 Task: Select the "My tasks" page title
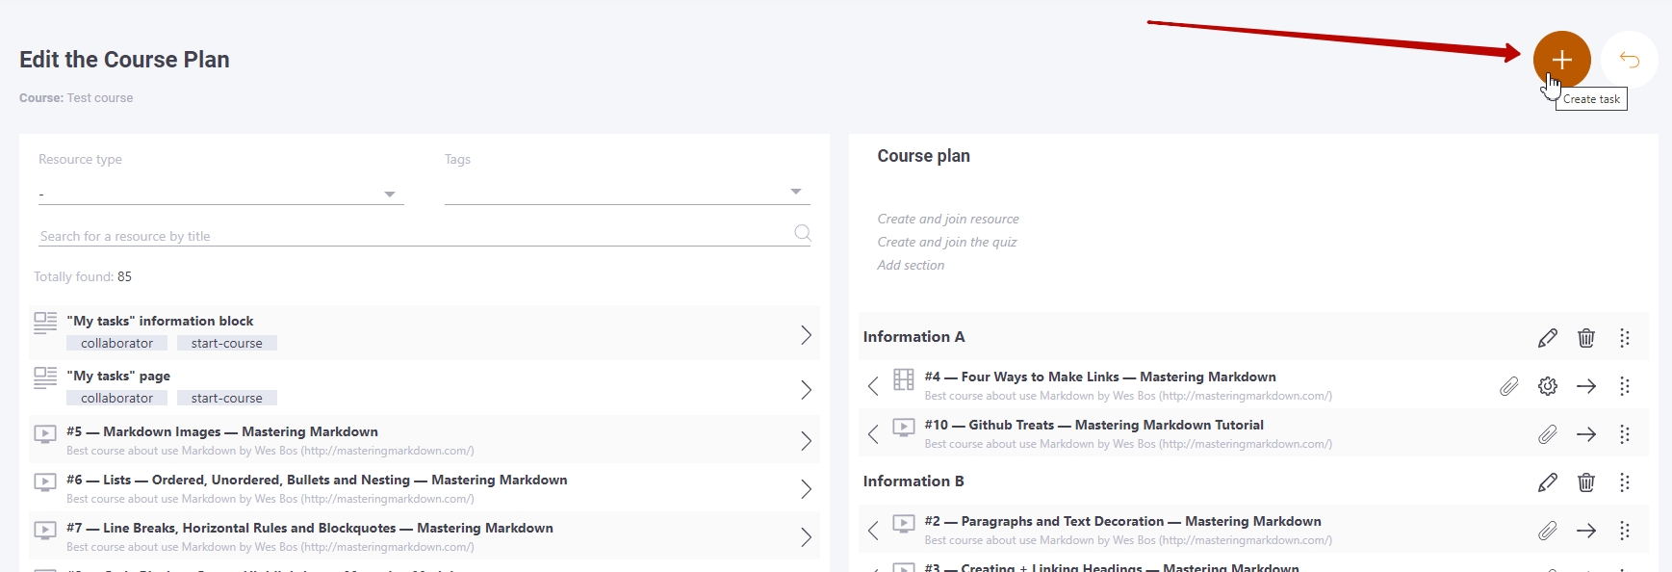pos(118,376)
